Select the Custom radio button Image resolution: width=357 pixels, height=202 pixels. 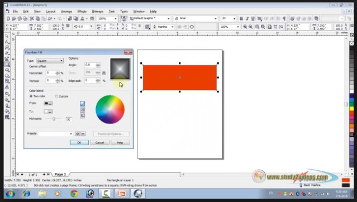coord(56,96)
